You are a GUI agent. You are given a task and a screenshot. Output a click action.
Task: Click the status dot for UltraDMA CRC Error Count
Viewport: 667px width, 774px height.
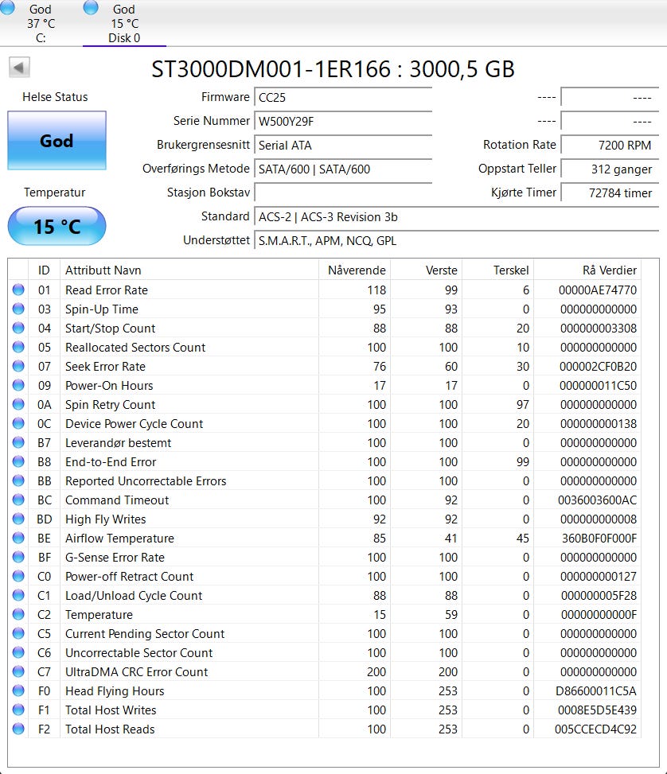click(x=18, y=671)
